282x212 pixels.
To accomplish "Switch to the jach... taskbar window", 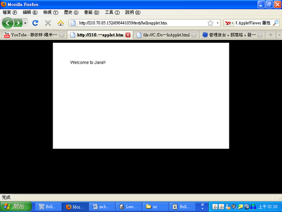I will pos(102,207).
